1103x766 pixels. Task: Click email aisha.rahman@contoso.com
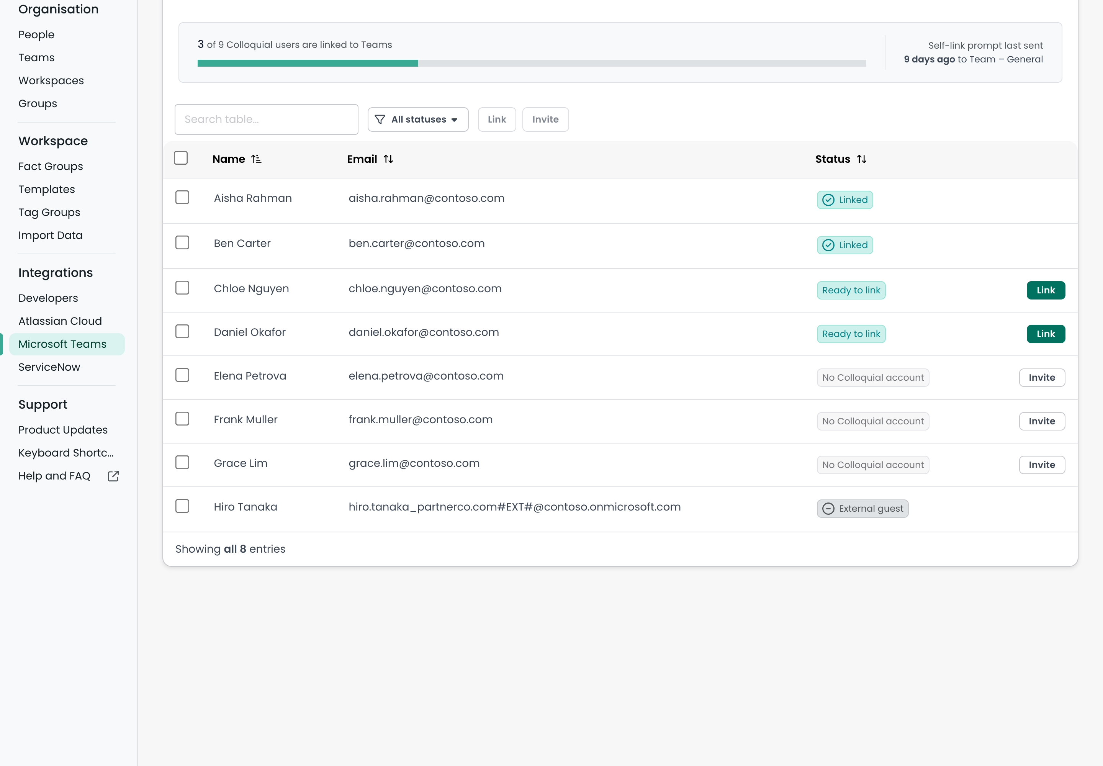pos(426,198)
